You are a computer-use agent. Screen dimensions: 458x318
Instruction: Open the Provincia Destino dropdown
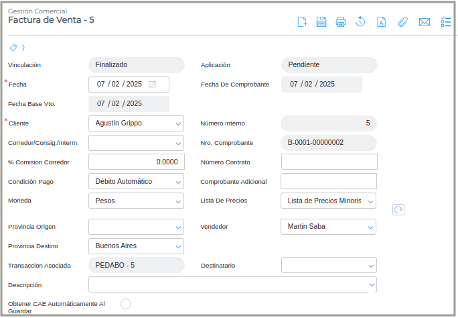[178, 246]
